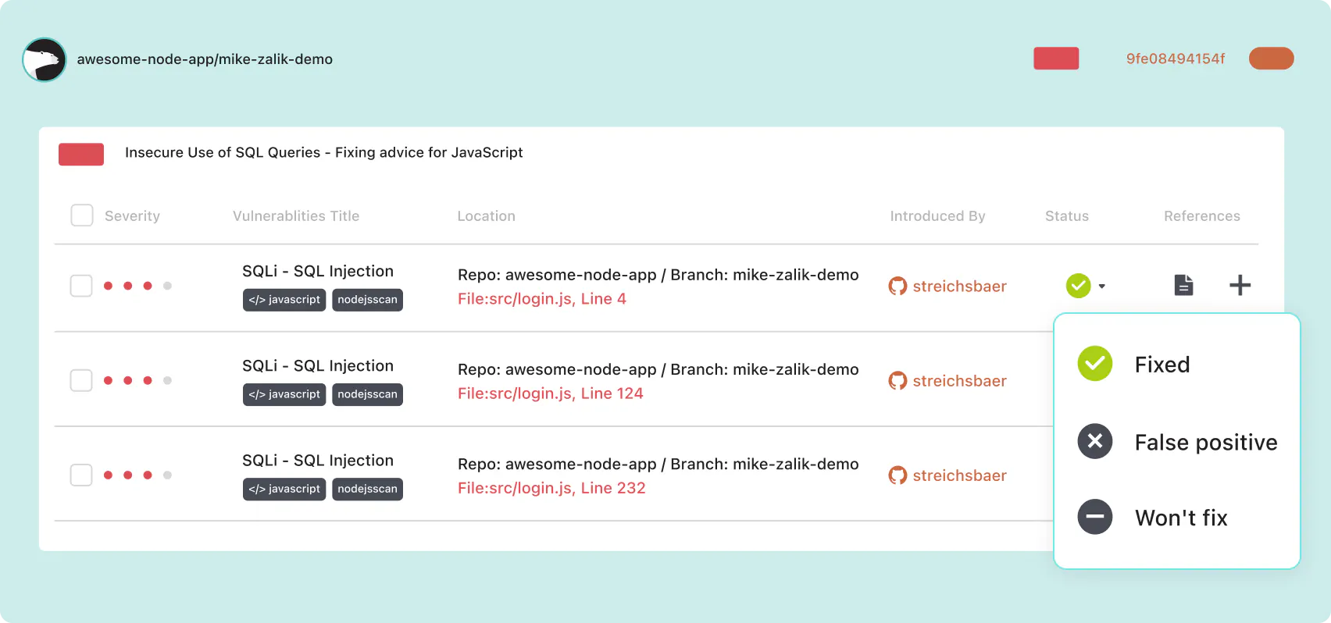Click the javascript tag in the third row
Image resolution: width=1331 pixels, height=623 pixels.
(284, 489)
